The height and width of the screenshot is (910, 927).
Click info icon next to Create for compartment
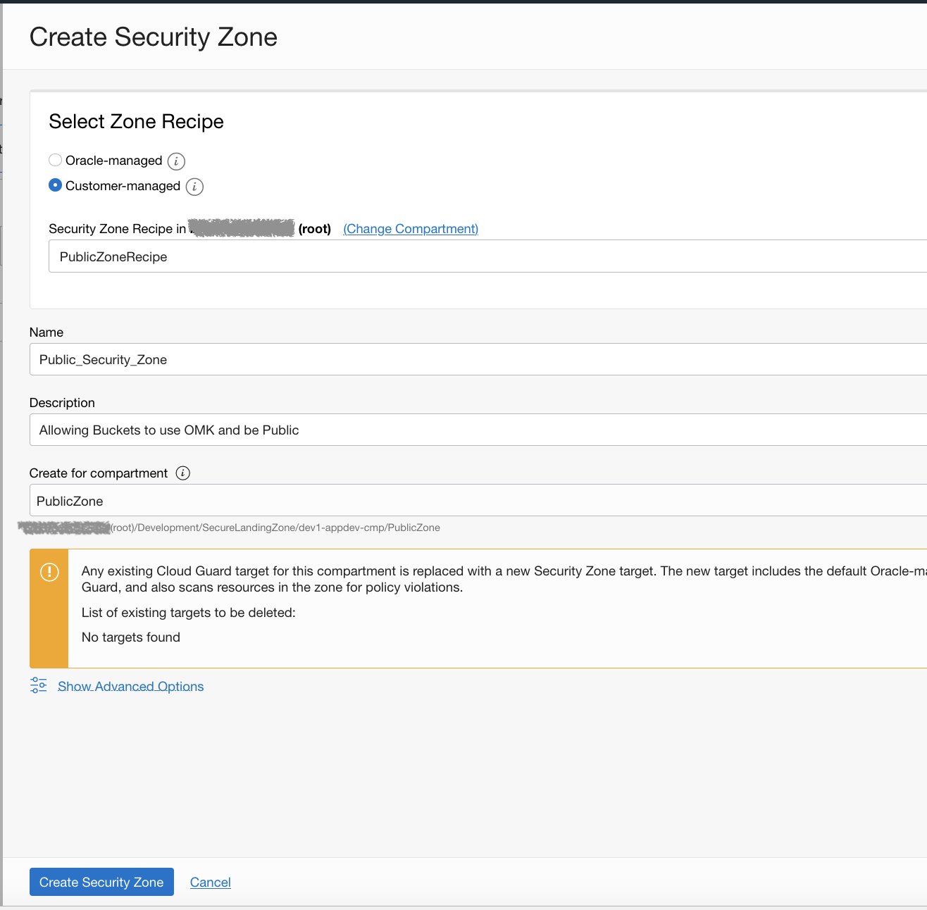[x=182, y=473]
